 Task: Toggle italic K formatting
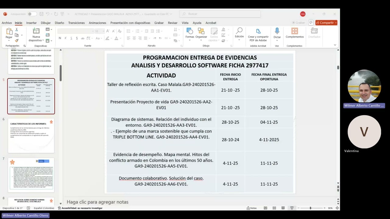pyautogui.click(x=66, y=38)
